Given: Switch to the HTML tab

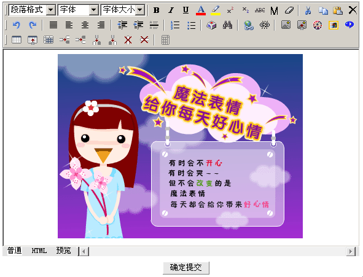Looking at the screenshot, I should point(39,251).
